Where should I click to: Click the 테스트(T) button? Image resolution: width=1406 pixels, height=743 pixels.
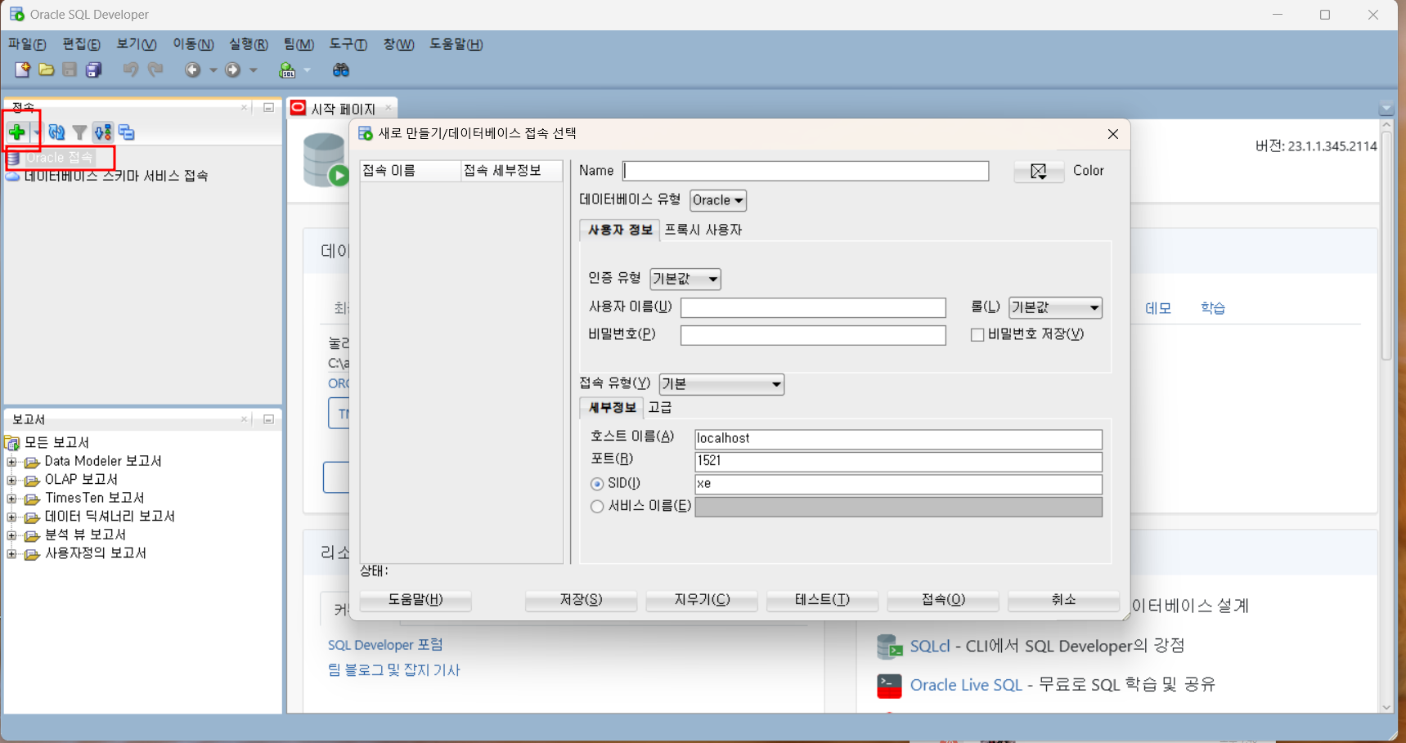coord(822,600)
